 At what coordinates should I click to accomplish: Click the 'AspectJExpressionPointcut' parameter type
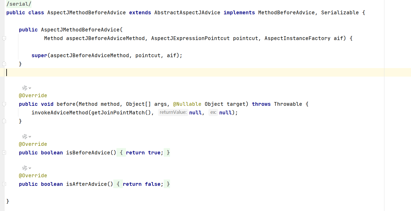point(190,38)
